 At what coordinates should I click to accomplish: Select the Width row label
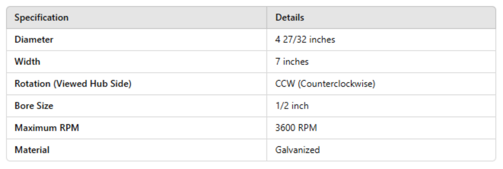(25, 62)
